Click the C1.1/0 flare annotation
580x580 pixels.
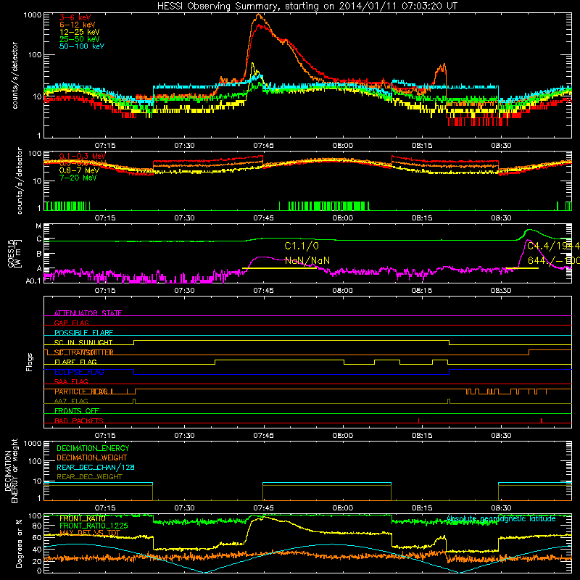coord(302,246)
